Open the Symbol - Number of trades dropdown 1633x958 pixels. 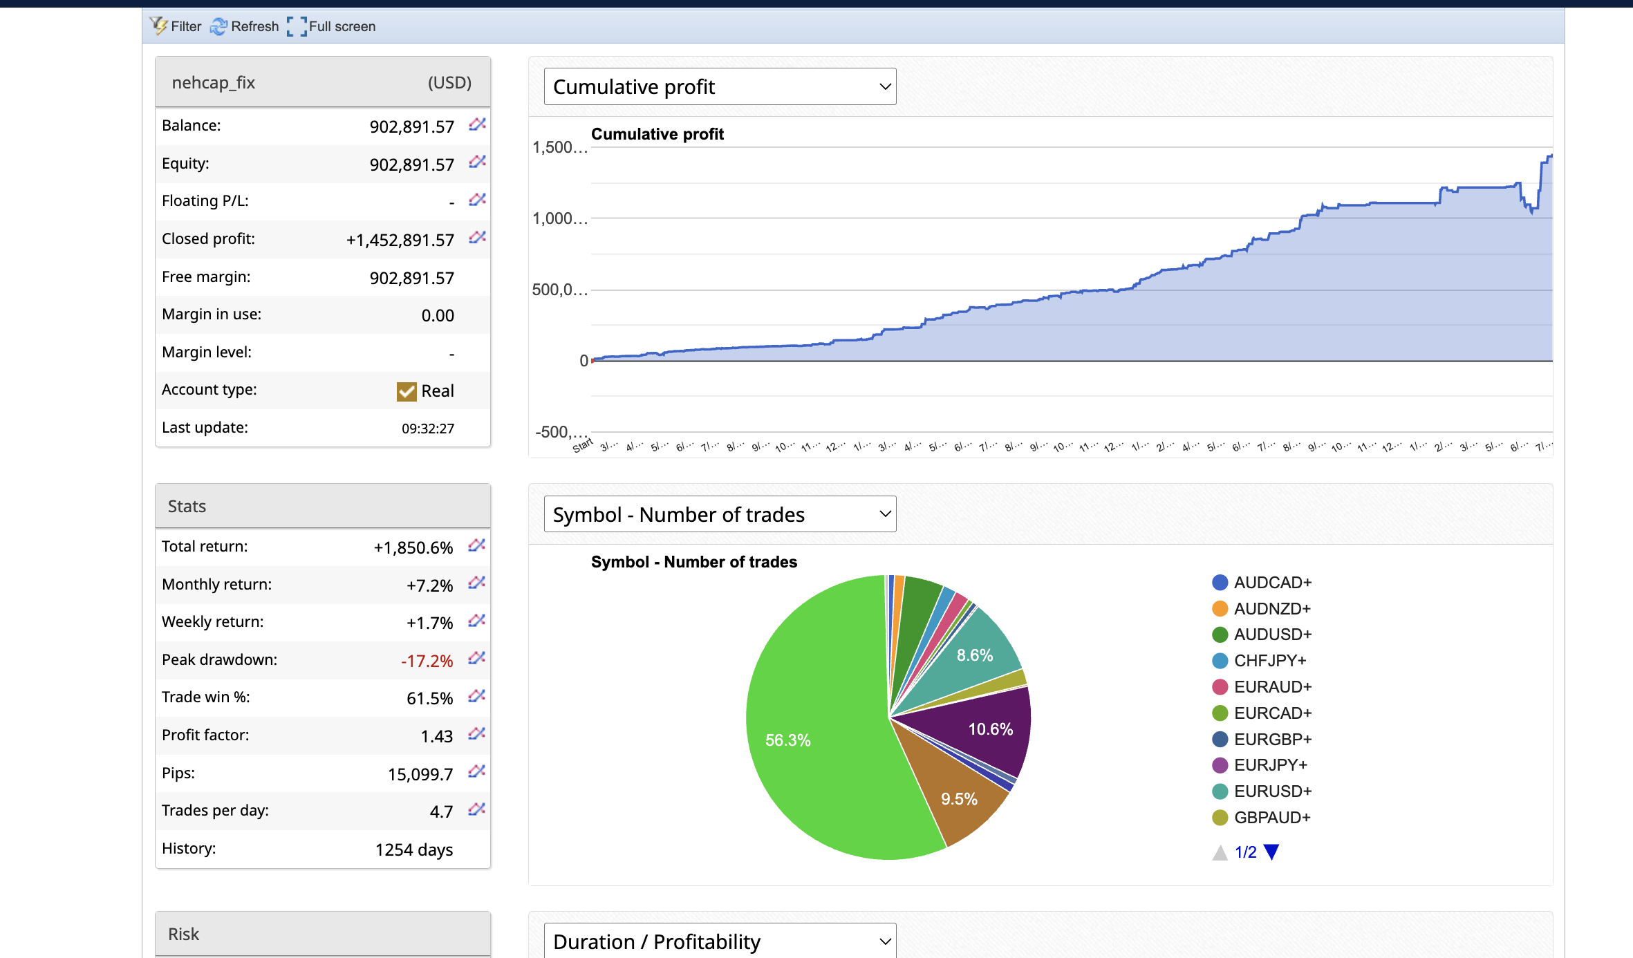coord(720,514)
